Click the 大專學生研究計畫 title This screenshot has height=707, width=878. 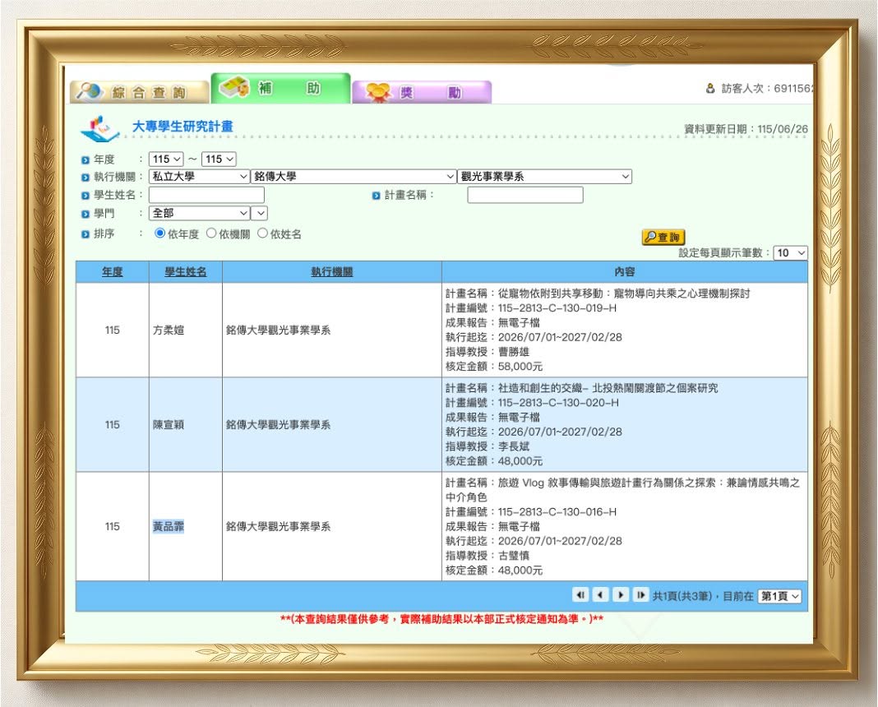(183, 127)
